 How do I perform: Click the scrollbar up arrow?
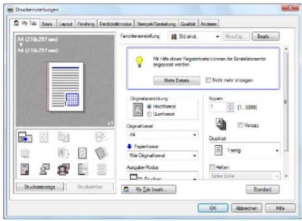(286, 49)
